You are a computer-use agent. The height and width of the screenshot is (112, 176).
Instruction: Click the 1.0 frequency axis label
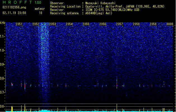tap(3, 50)
